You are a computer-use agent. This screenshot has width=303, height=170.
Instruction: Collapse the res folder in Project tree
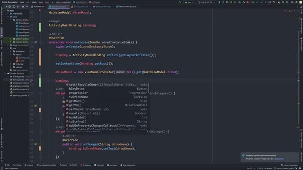point(8,48)
